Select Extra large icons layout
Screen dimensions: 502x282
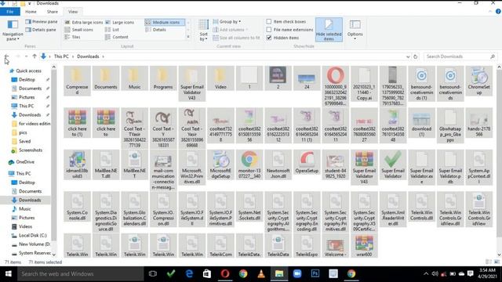click(x=84, y=23)
